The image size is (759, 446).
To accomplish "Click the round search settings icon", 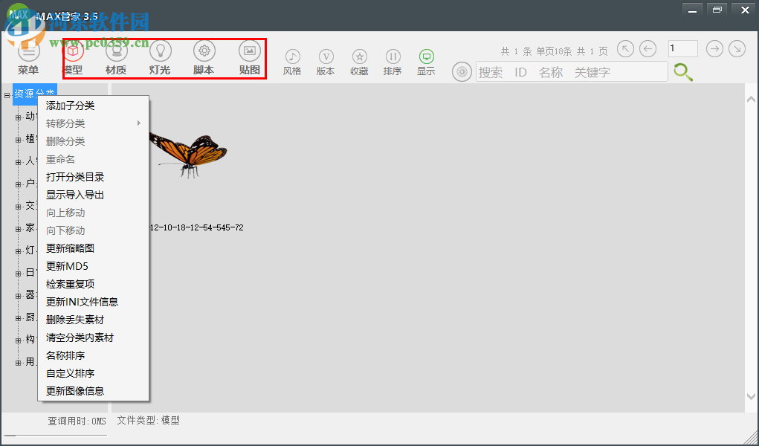I will [x=462, y=72].
